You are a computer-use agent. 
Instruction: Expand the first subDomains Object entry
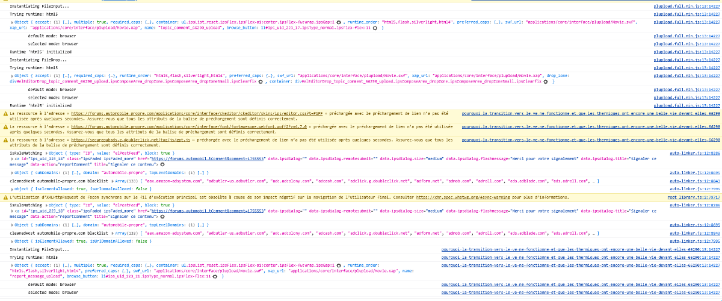point(12,172)
